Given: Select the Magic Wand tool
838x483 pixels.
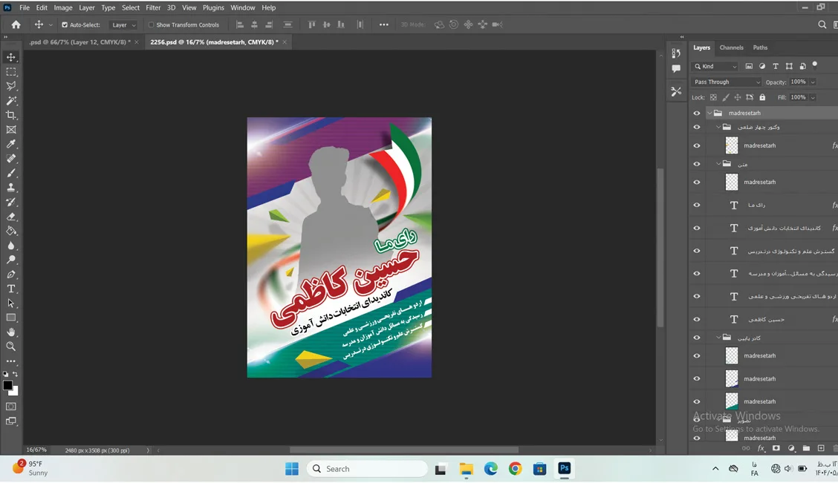Looking at the screenshot, I should click(x=10, y=100).
